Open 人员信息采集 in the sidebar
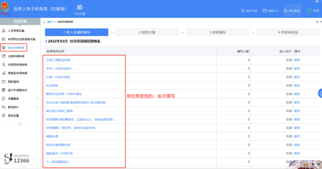Screen dimensions: 322x169 16,31
